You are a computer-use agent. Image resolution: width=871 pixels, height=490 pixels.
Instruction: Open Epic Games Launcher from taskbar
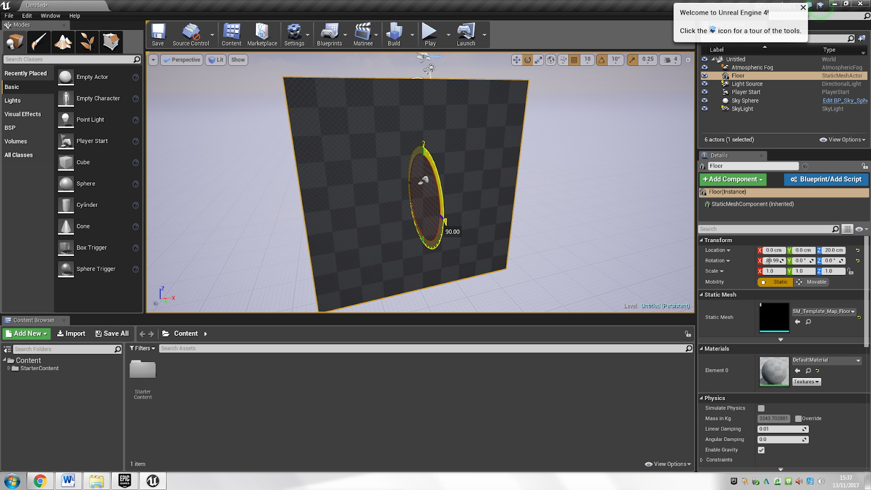[x=125, y=481]
